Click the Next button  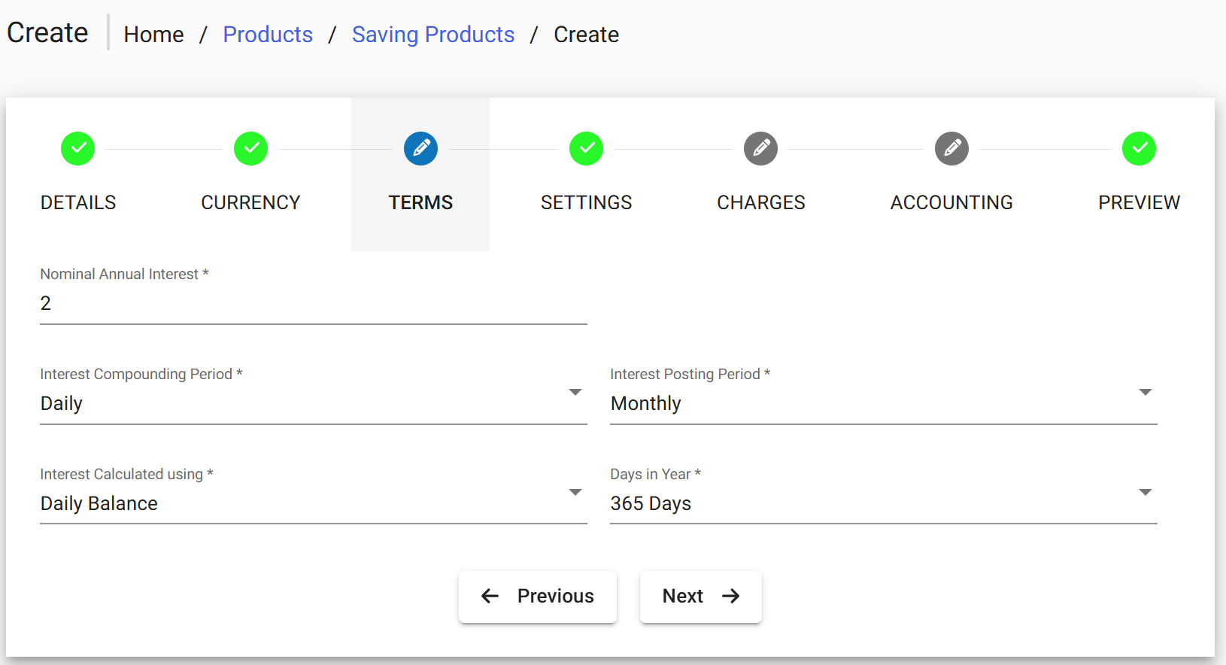(x=701, y=597)
